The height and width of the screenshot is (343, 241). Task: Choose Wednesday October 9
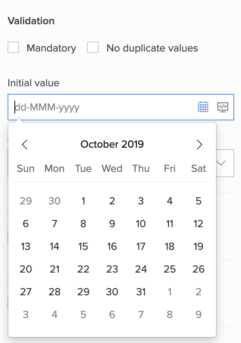(x=112, y=224)
